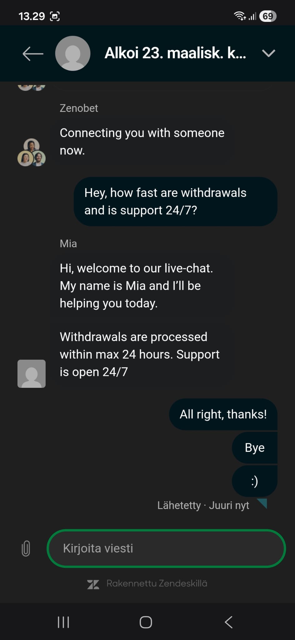Tap the Zendesk logo icon
295x640 pixels.
tap(93, 584)
